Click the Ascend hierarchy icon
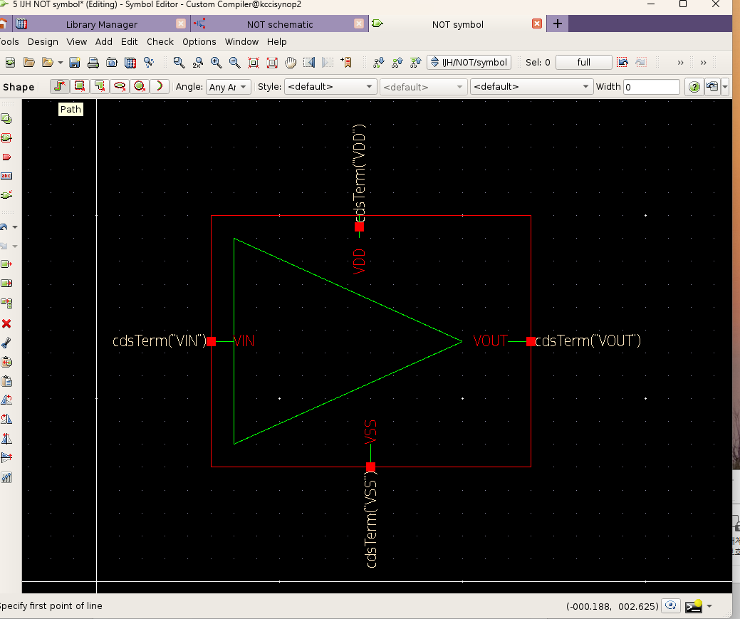Viewport: 740px width, 619px height. [397, 62]
